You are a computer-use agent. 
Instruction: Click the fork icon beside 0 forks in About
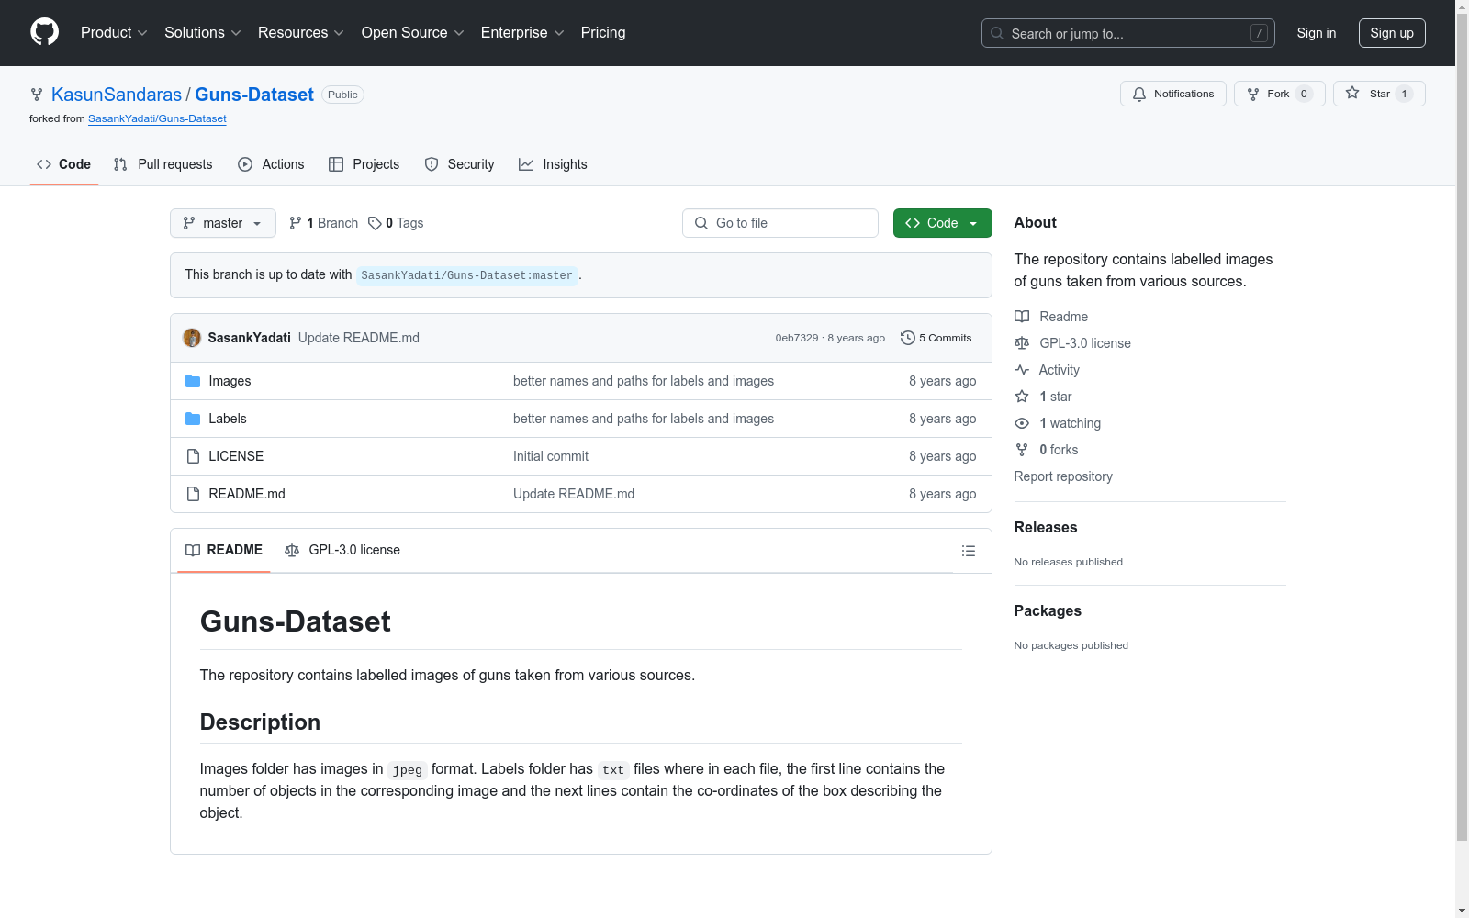1022,450
